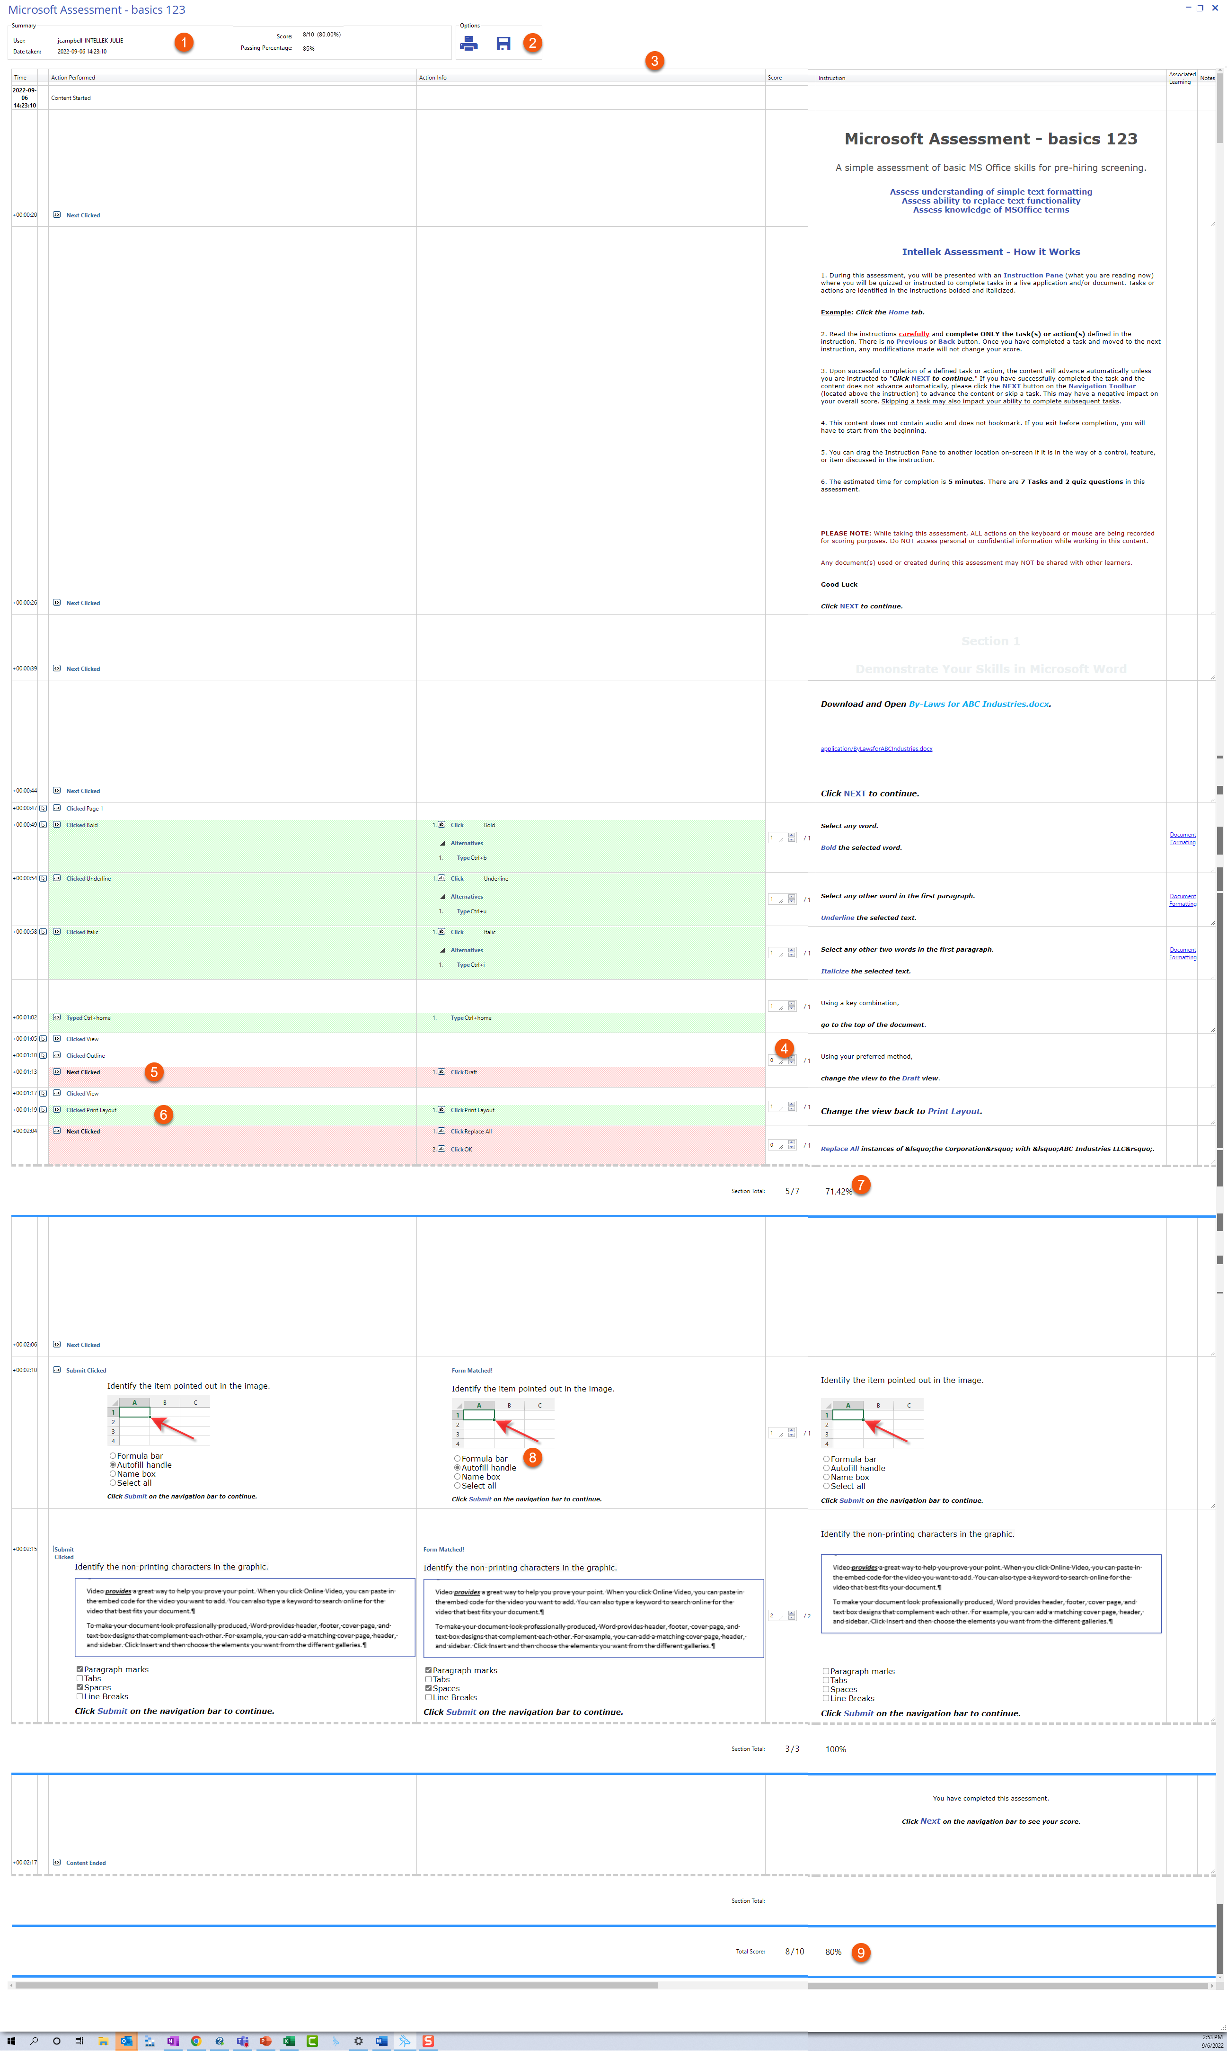Viewport: 1227px width, 2051px height.
Task: Open File Explorer from the taskbar
Action: tap(103, 2041)
